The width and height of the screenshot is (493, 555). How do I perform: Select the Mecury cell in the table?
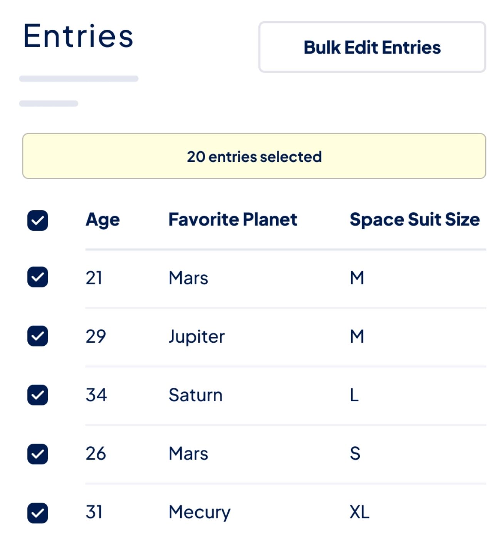point(200,512)
